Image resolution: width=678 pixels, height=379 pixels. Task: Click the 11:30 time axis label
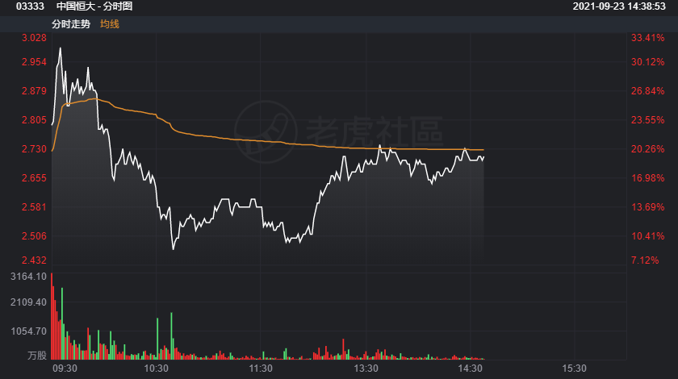coord(261,369)
